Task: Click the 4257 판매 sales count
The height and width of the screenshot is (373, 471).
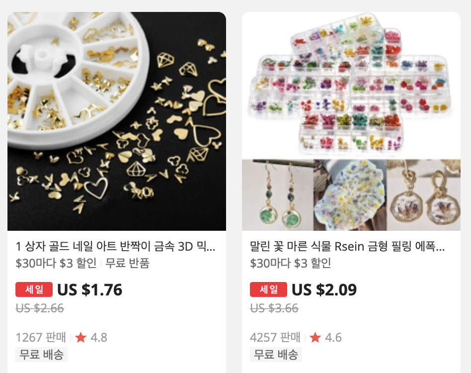Action: coord(275,338)
